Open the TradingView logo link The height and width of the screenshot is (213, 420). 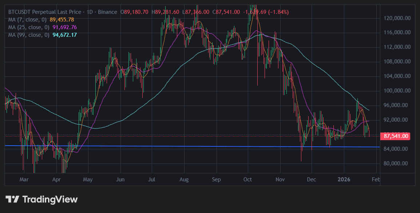[x=41, y=199]
